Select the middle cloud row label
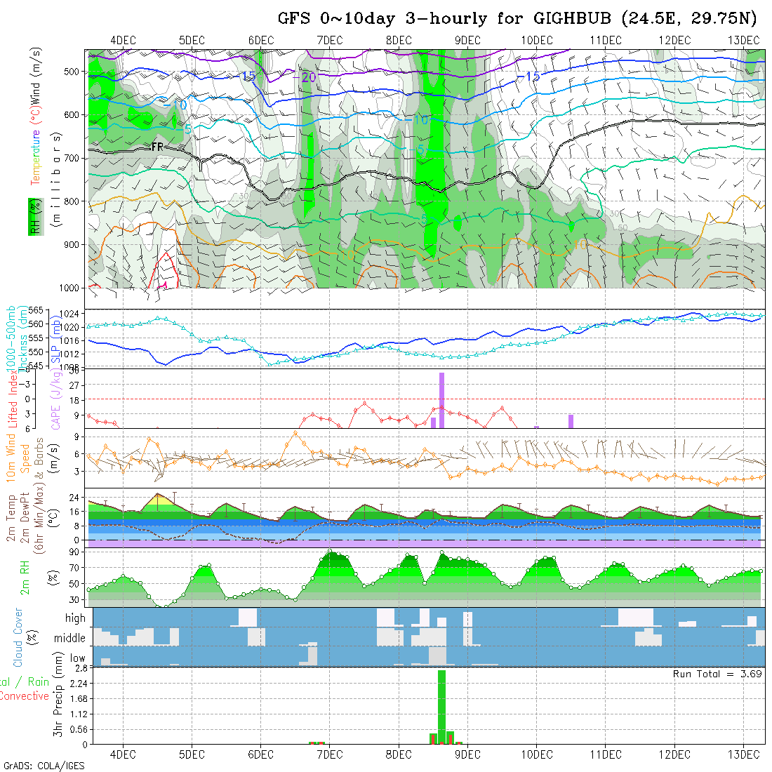772x772 pixels. click(70, 639)
